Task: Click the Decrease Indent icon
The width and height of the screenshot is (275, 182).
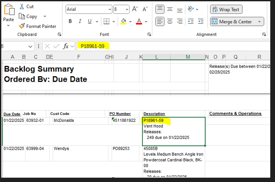Action: pos(191,22)
